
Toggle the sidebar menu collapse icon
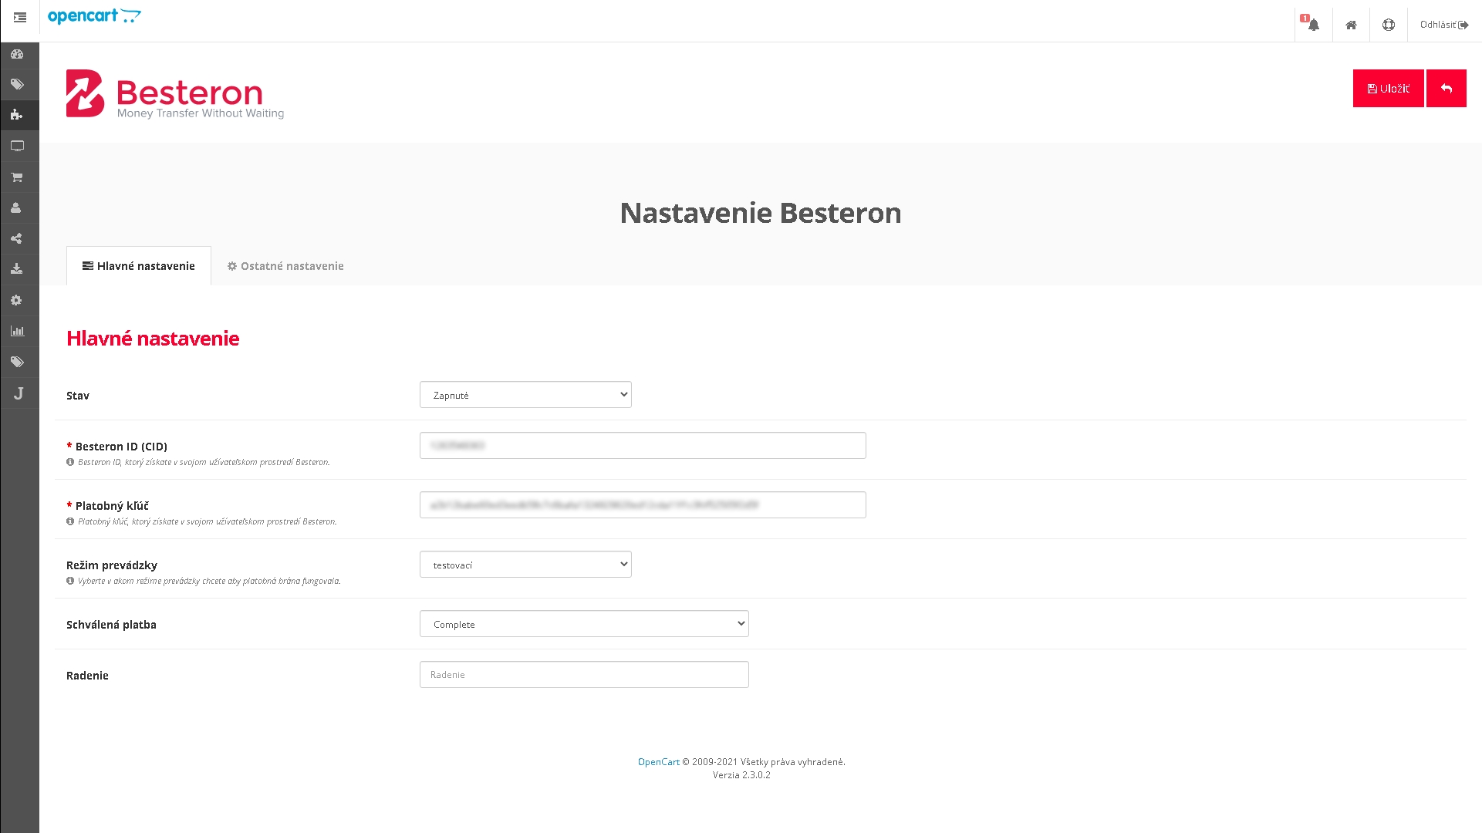[20, 17]
